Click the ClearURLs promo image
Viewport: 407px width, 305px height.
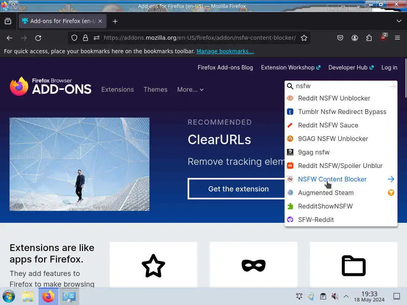[79, 164]
